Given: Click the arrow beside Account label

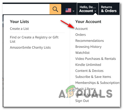Looking at the screenshot, I should (x=95, y=11).
